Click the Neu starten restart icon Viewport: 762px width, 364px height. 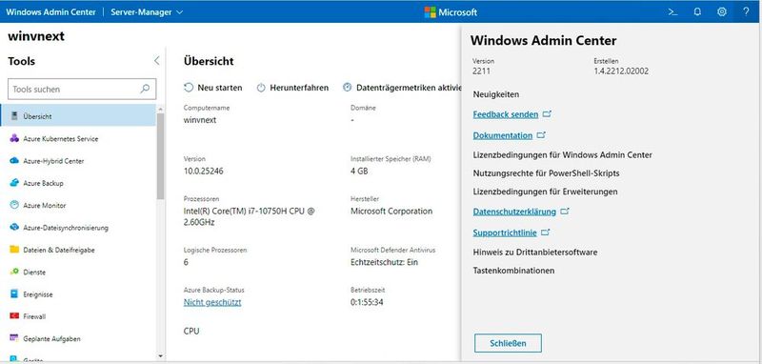coord(189,88)
